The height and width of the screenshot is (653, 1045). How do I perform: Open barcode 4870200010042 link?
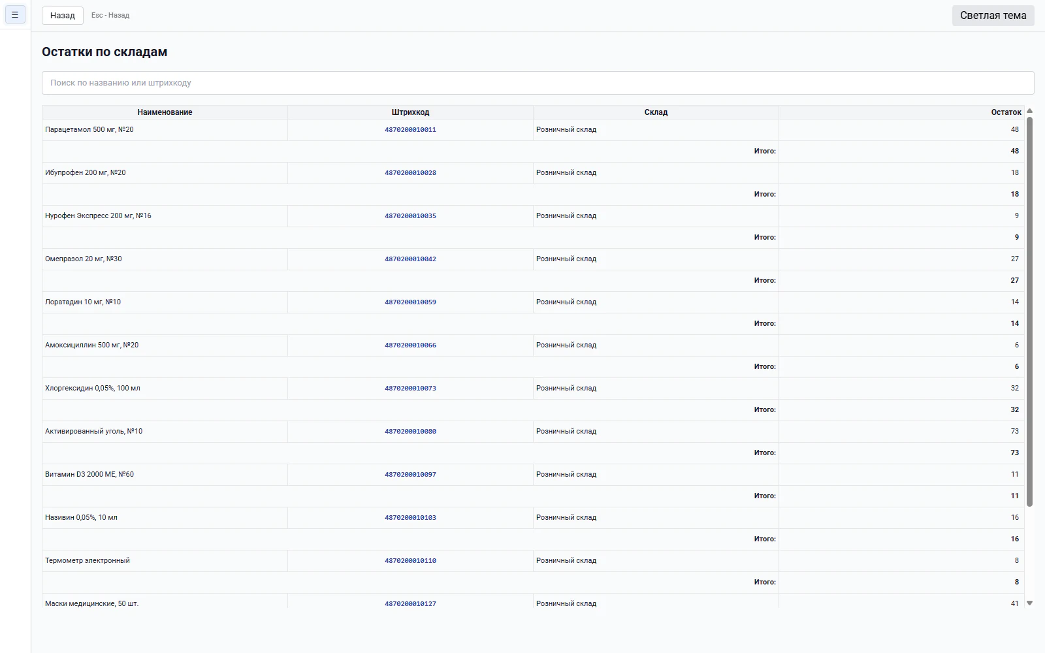coord(410,259)
